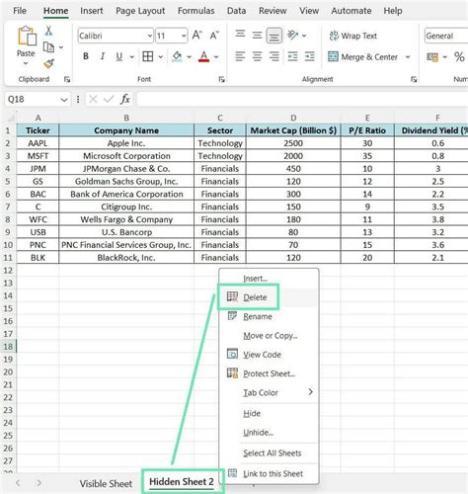Image resolution: width=468 pixels, height=494 pixels.
Task: Click the Insert Function fx icon
Action: pyautogui.click(x=125, y=99)
